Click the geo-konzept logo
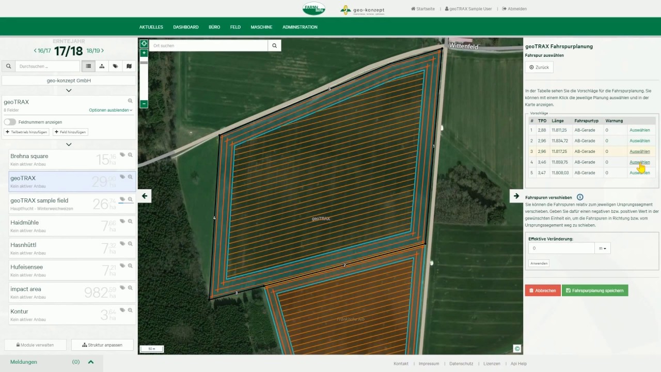 [x=363, y=10]
